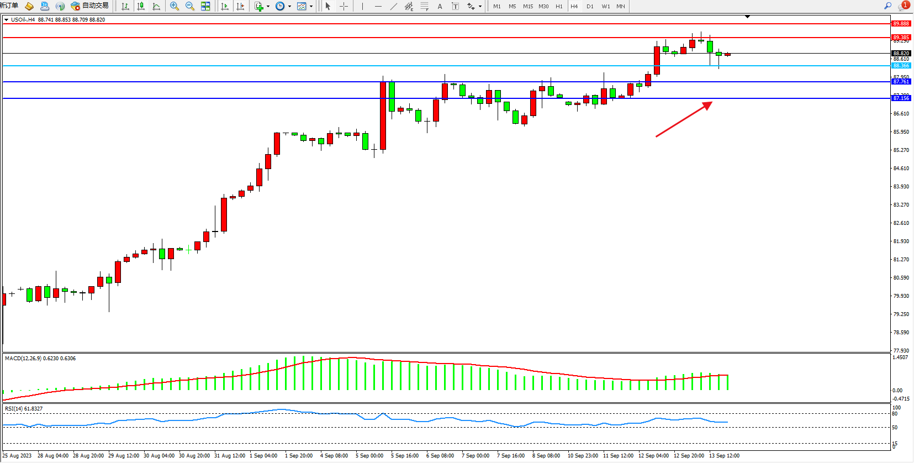914x463 pixels.
Task: Select the vertical line drawing tool
Action: pyautogui.click(x=362, y=6)
